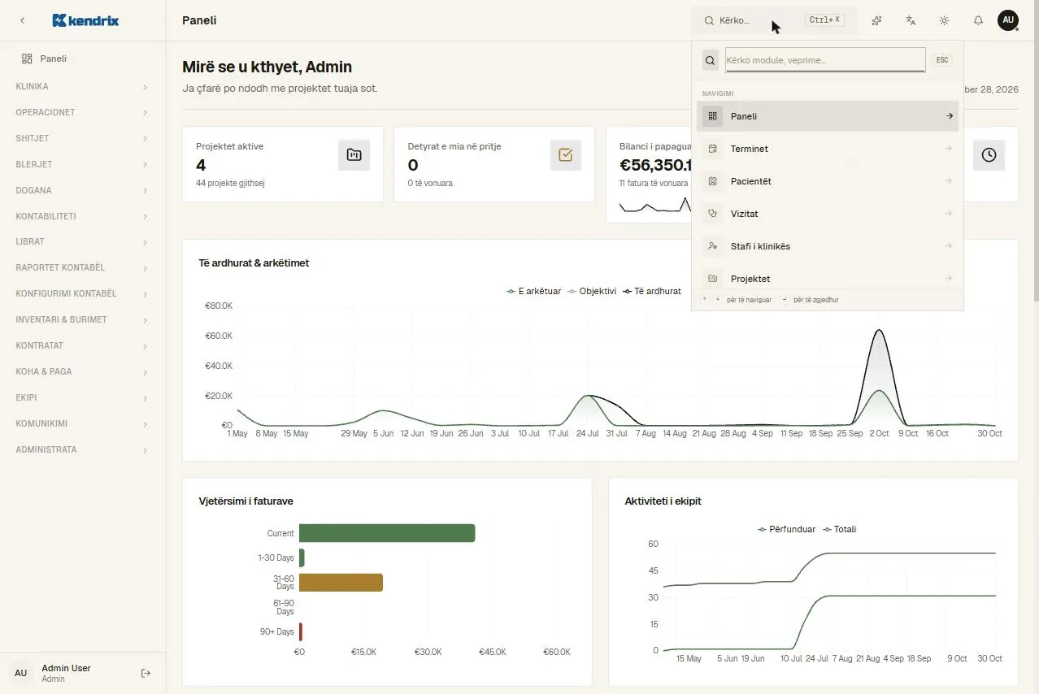Open the AU avatar menu in top bar
Image resolution: width=1039 pixels, height=694 pixels.
pyautogui.click(x=1008, y=20)
